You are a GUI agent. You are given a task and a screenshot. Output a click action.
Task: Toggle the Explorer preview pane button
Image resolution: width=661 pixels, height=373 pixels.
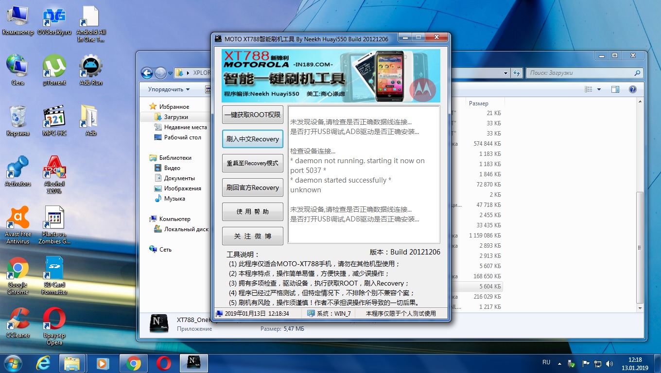[x=615, y=89]
